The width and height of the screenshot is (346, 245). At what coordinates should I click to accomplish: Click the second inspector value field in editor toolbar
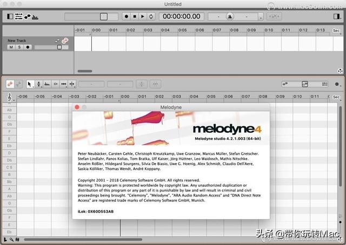[120, 84]
